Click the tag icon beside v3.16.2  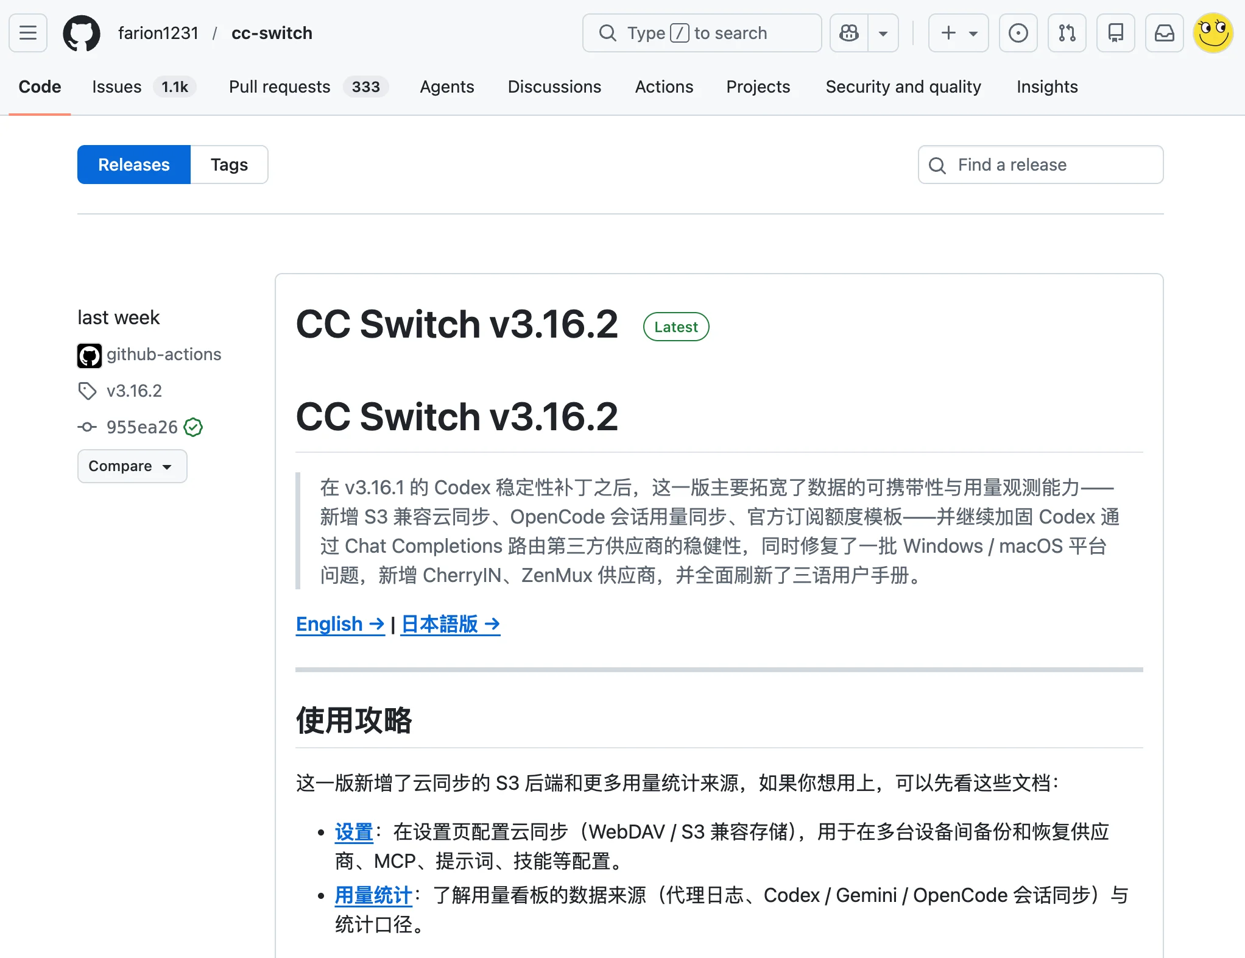pyautogui.click(x=87, y=391)
